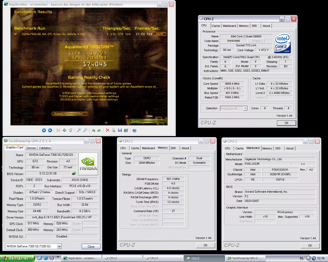The height and width of the screenshot is (262, 328).
Task: Start slideshow from image viewer toolbar
Action: tap(70, 130)
